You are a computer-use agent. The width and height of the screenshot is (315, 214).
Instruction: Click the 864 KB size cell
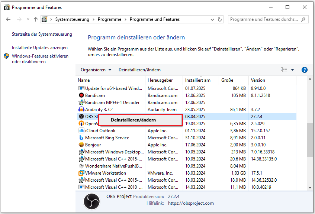point(239,88)
